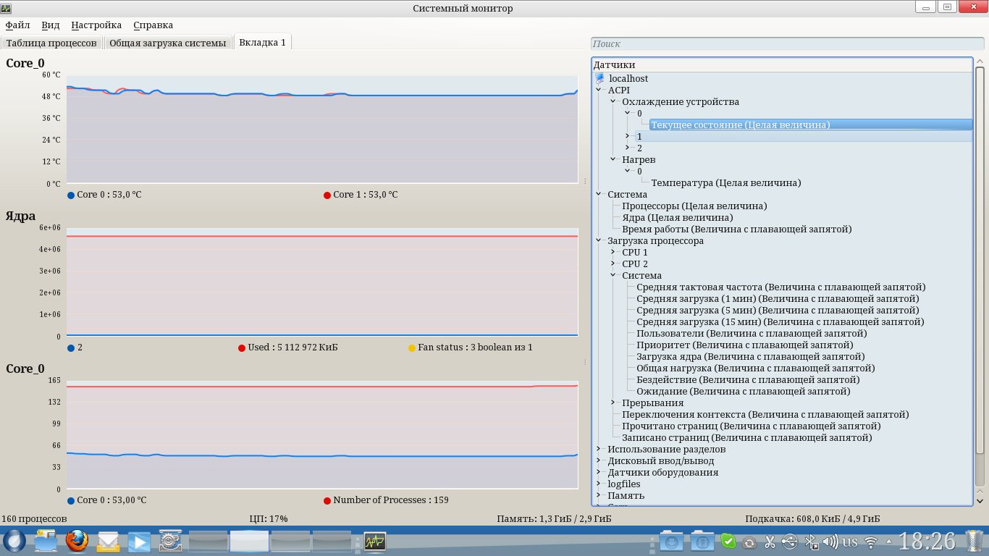
Task: Click the sensor list scrollbar down arrow
Action: [980, 500]
